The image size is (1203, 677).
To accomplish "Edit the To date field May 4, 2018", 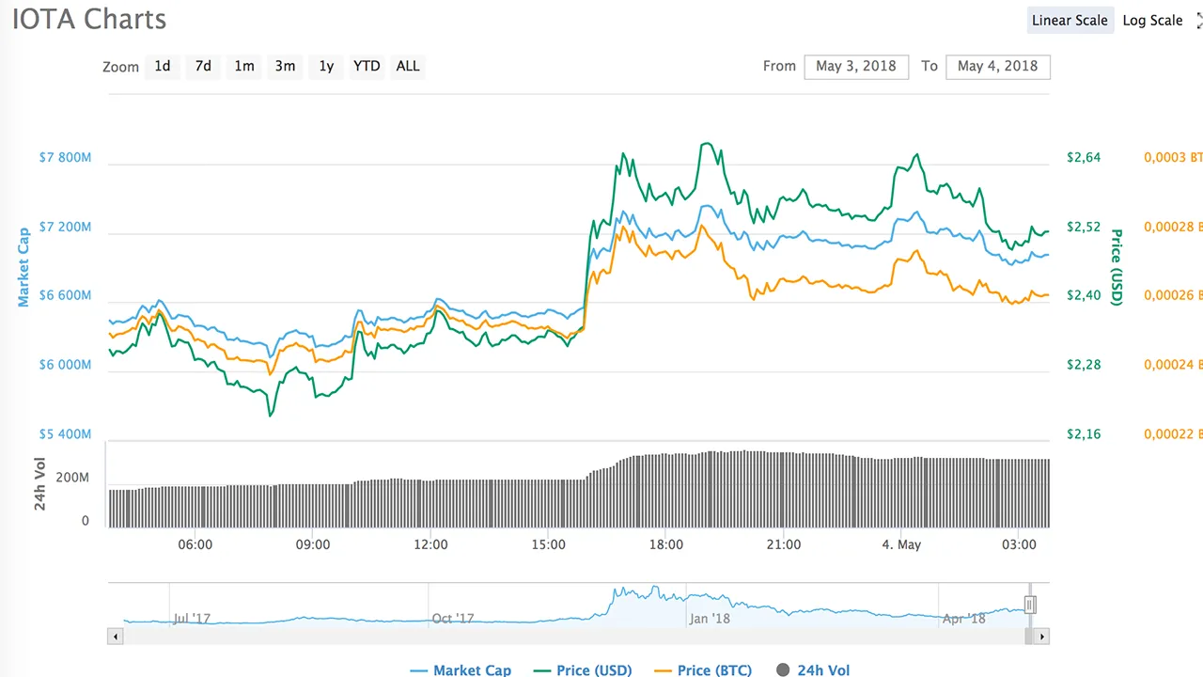I will [x=998, y=66].
